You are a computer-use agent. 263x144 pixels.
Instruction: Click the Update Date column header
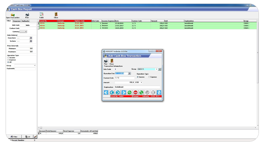point(83,21)
